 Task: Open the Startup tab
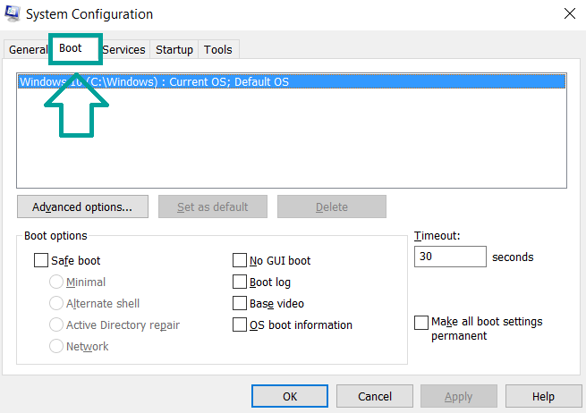pos(174,50)
